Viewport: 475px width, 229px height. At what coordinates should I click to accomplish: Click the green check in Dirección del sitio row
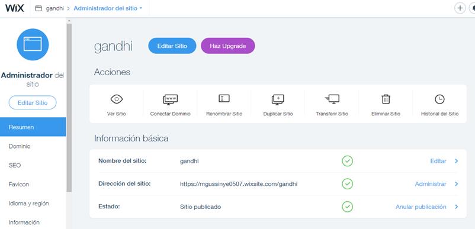[348, 183]
